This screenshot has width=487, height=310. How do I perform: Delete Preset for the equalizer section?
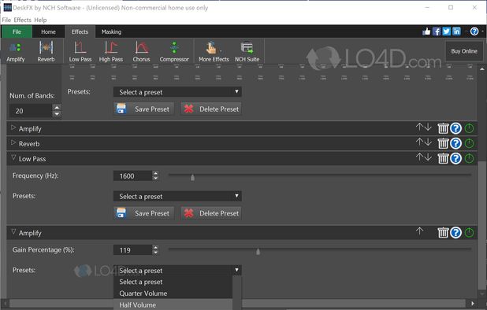(211, 109)
